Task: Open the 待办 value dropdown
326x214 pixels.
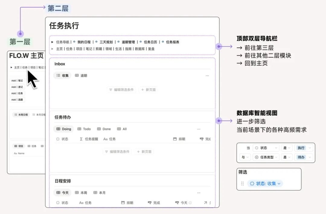Action: [304, 157]
